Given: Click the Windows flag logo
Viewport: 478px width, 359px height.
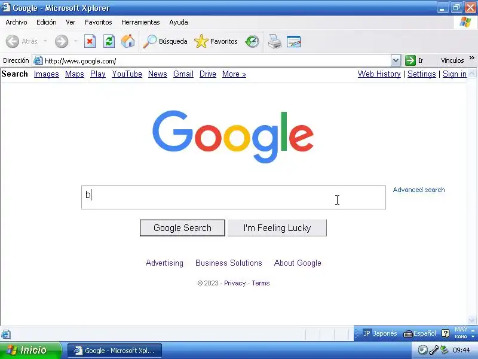Looking at the screenshot, I should 465,22.
